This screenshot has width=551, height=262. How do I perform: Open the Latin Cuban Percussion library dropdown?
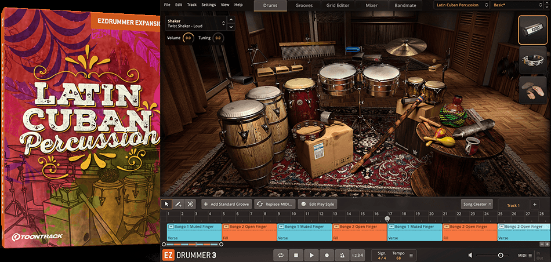coord(461,5)
